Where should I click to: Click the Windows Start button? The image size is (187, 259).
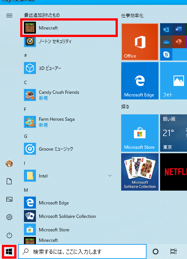tap(9, 252)
